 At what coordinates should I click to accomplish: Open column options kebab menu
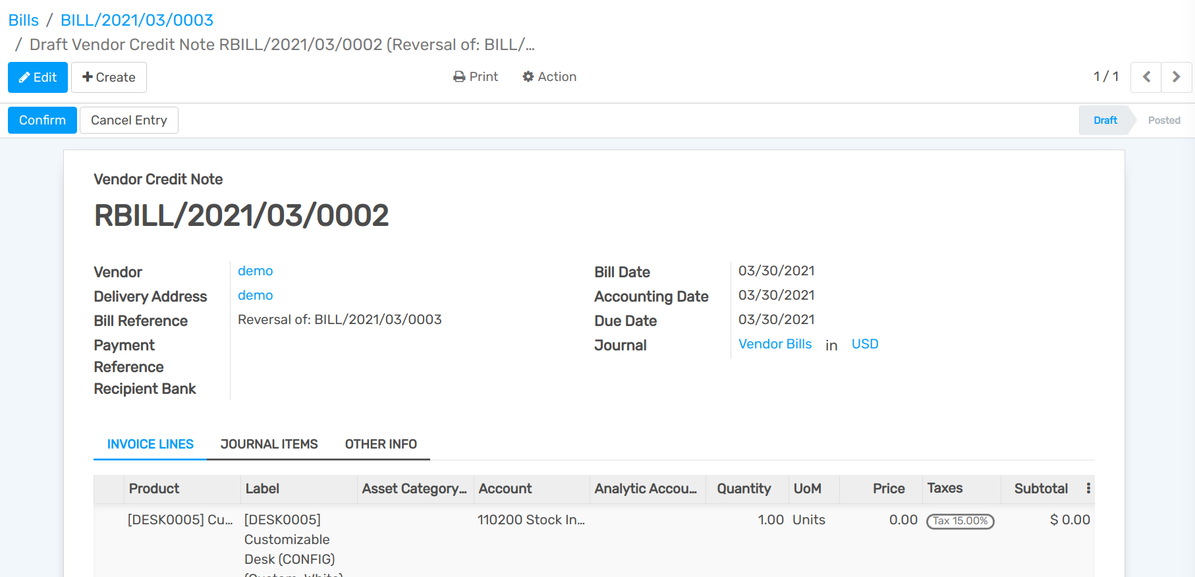(x=1088, y=488)
